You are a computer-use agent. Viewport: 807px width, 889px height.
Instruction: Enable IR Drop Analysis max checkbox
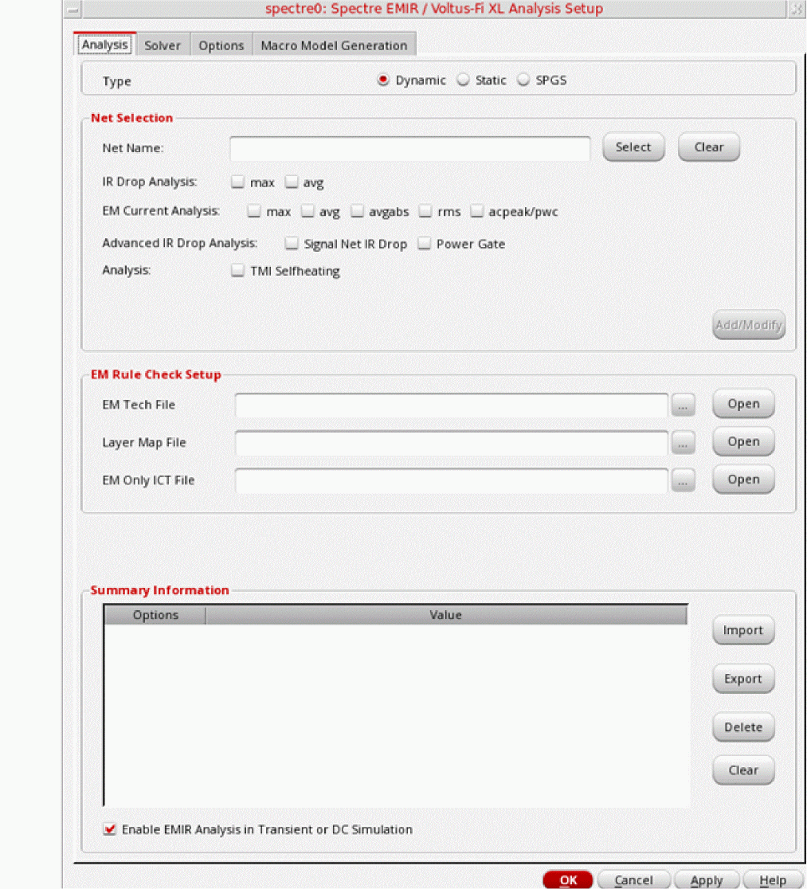[x=237, y=182]
